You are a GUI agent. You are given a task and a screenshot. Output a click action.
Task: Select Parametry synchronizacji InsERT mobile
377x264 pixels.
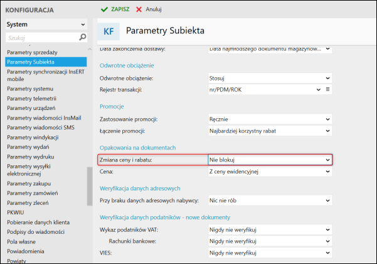(x=46, y=75)
